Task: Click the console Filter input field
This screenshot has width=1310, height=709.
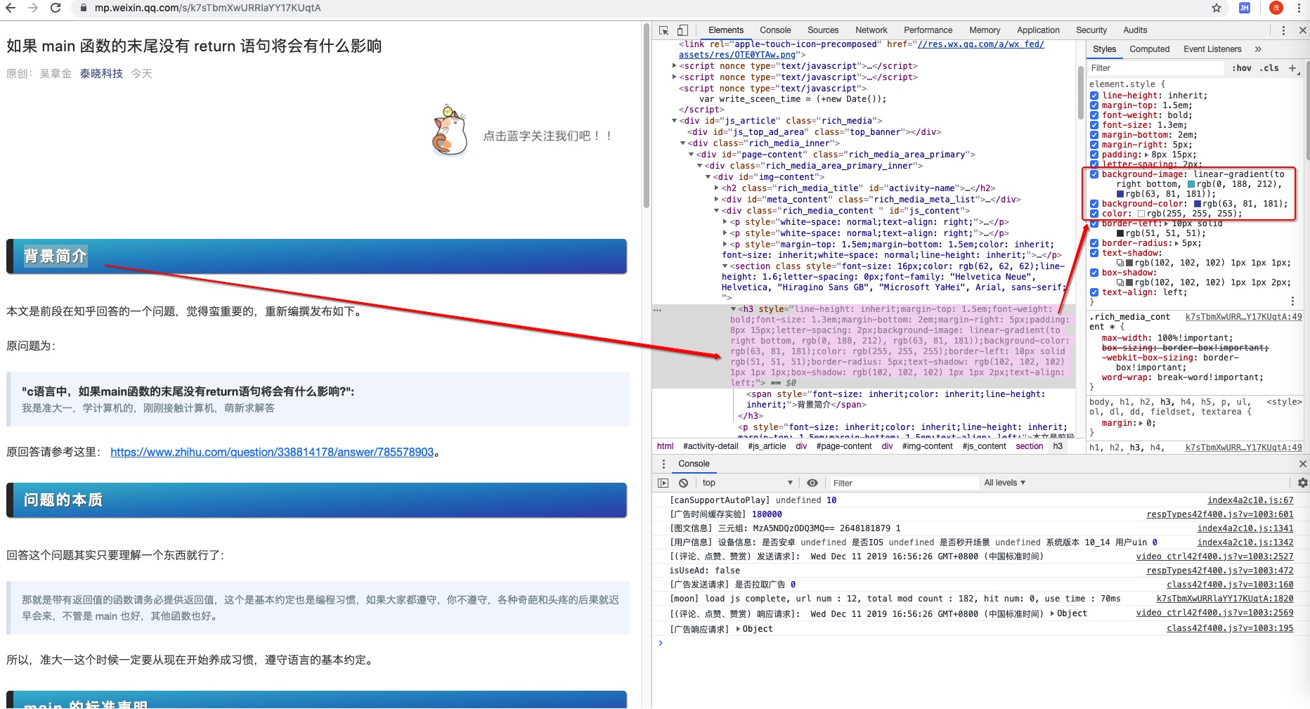Action: pos(904,483)
